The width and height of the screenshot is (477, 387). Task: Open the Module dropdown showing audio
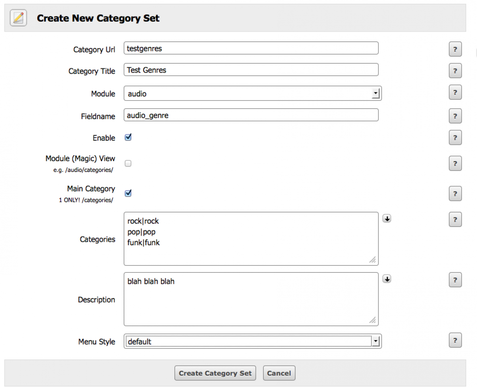[252, 94]
